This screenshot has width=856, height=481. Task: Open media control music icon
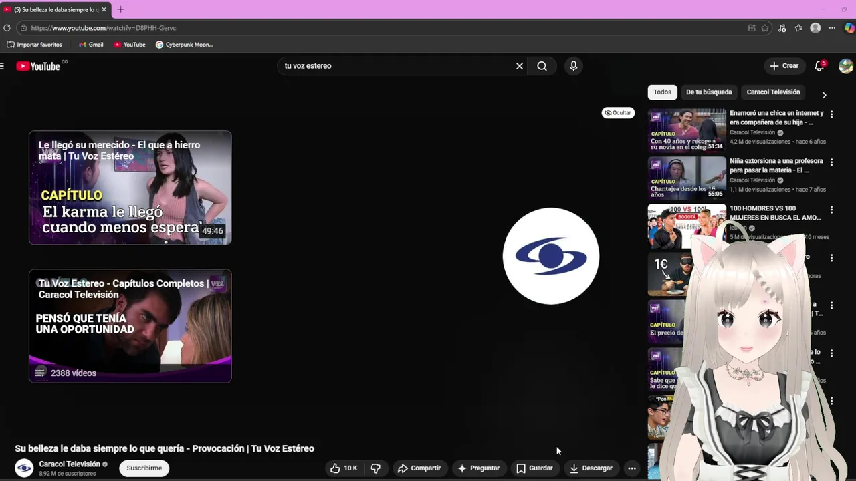point(782,28)
